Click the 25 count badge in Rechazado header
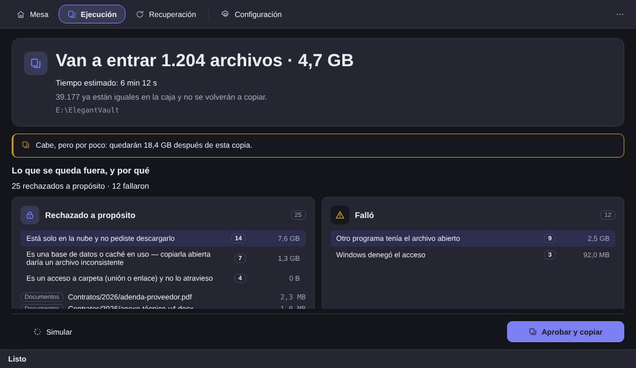Image resolution: width=636 pixels, height=368 pixels. [298, 215]
